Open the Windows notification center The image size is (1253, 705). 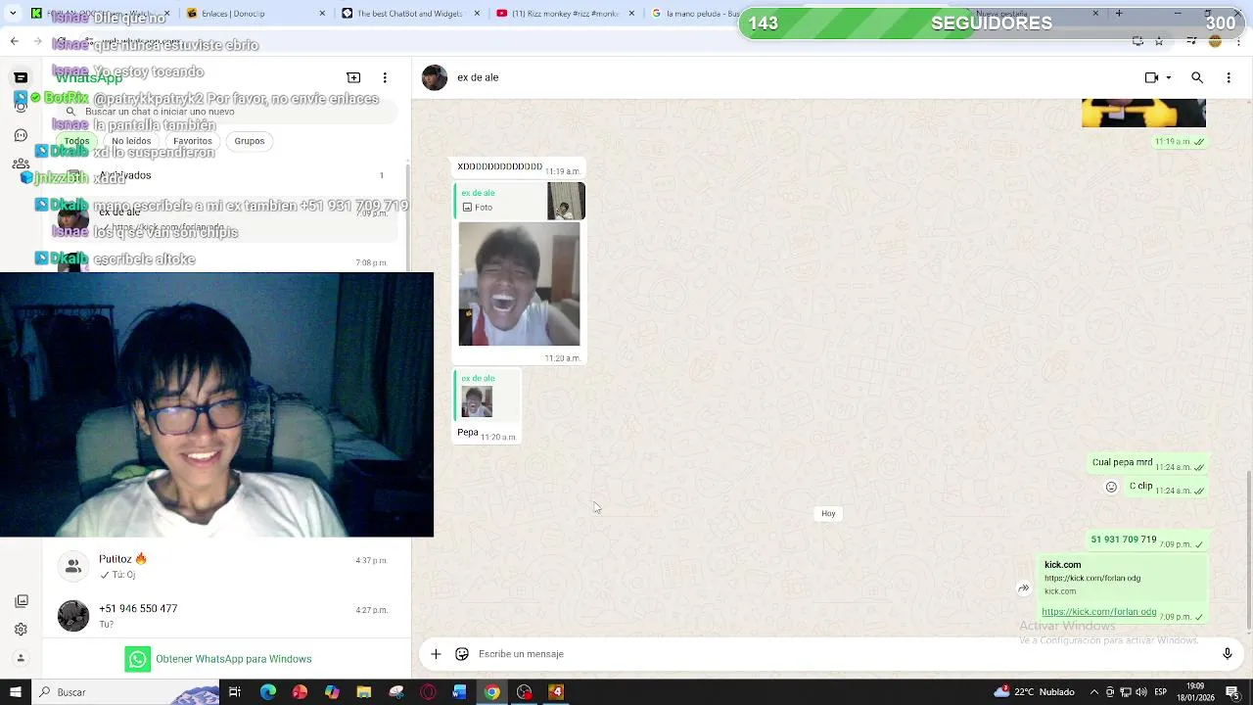point(1232,692)
